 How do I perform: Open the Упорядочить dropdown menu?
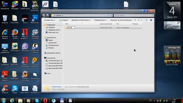click(49, 20)
